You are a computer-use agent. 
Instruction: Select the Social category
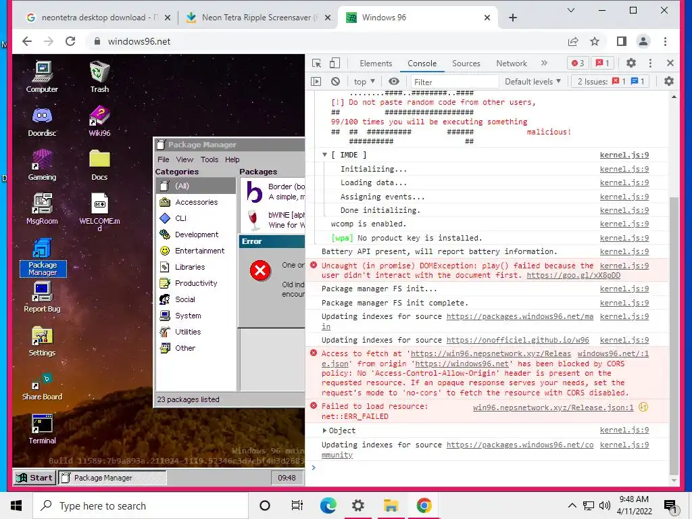click(195, 299)
